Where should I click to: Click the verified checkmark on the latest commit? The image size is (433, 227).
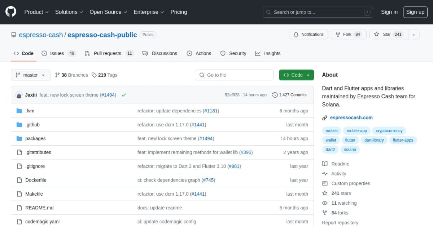123,95
